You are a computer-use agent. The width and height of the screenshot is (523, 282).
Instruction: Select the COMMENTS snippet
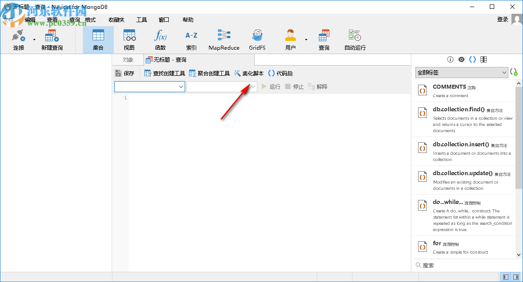pyautogui.click(x=464, y=90)
